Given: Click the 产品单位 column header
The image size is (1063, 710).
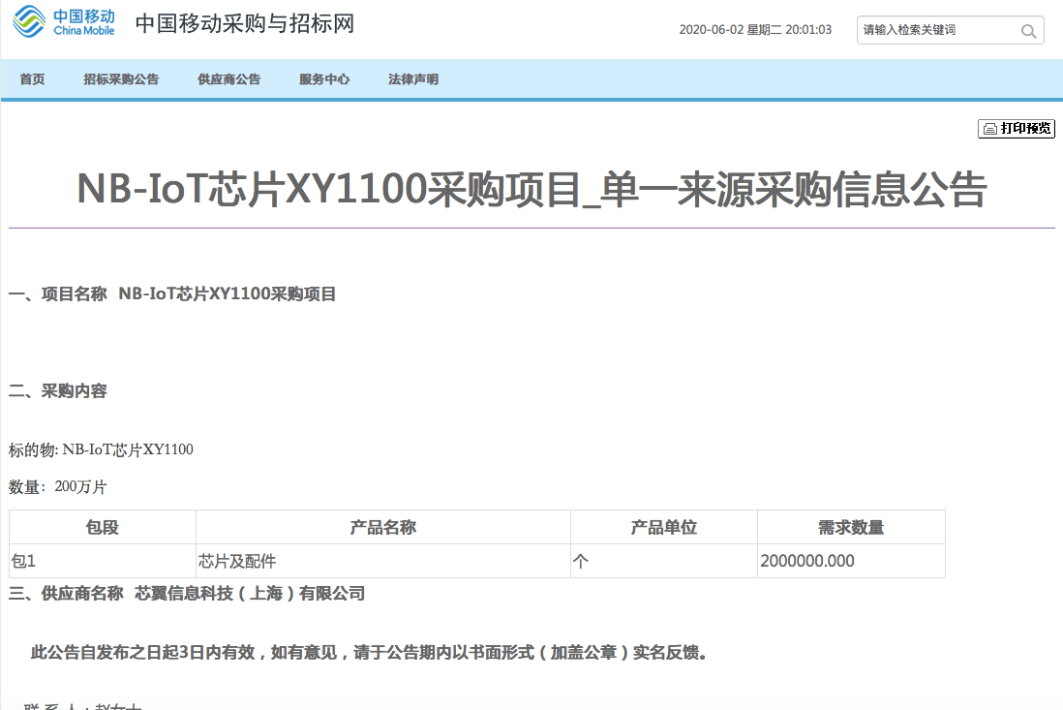Looking at the screenshot, I should [x=663, y=527].
